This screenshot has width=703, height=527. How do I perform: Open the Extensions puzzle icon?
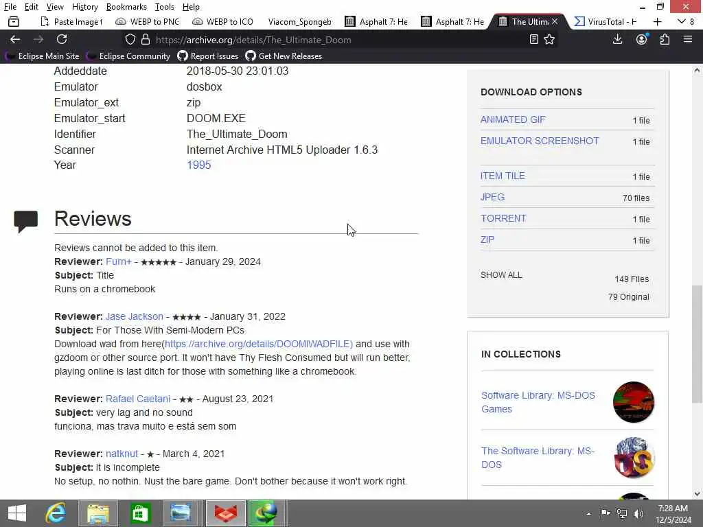(665, 39)
